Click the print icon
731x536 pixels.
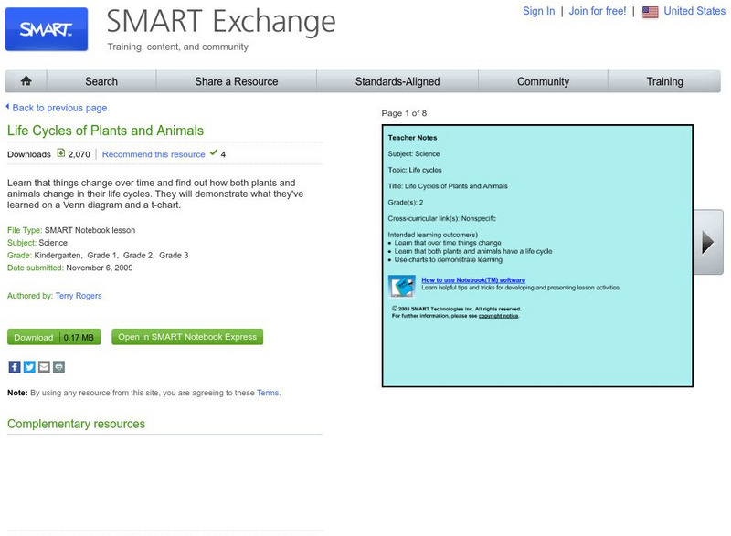pyautogui.click(x=58, y=367)
